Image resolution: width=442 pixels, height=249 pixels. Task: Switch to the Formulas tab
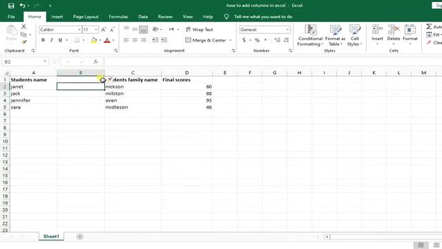(118, 17)
